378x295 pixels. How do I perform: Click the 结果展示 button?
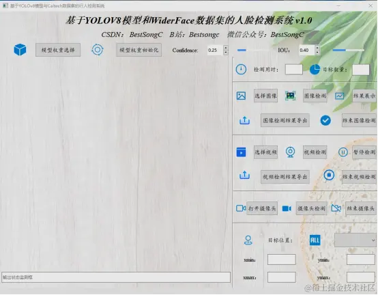pos(364,96)
